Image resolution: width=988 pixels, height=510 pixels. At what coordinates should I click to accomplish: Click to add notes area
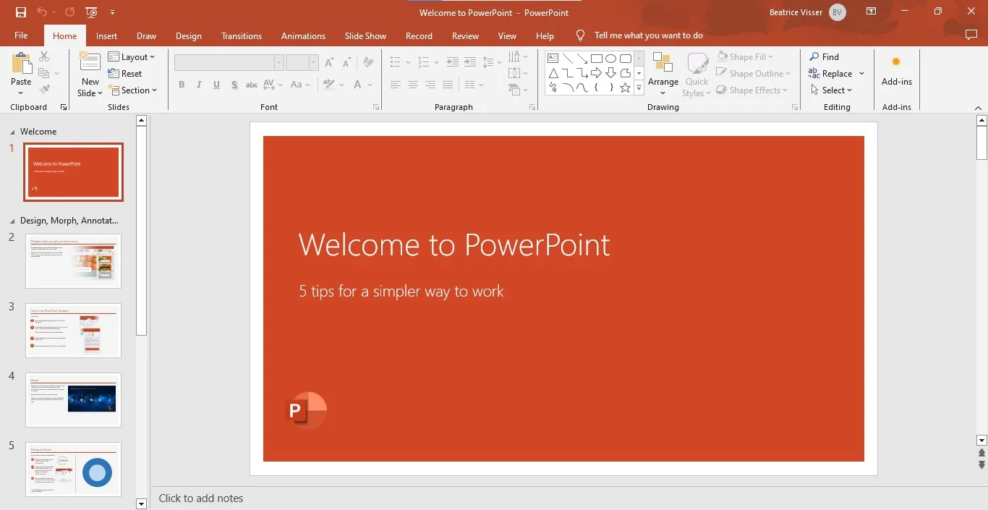point(201,498)
